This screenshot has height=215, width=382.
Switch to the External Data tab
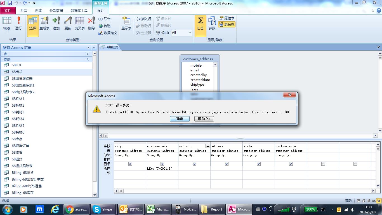(x=56, y=10)
